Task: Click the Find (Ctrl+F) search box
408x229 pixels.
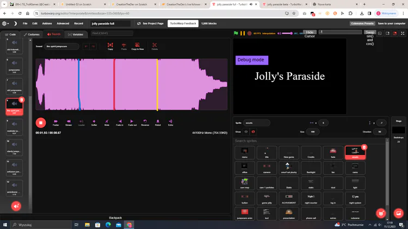Action: point(112,33)
